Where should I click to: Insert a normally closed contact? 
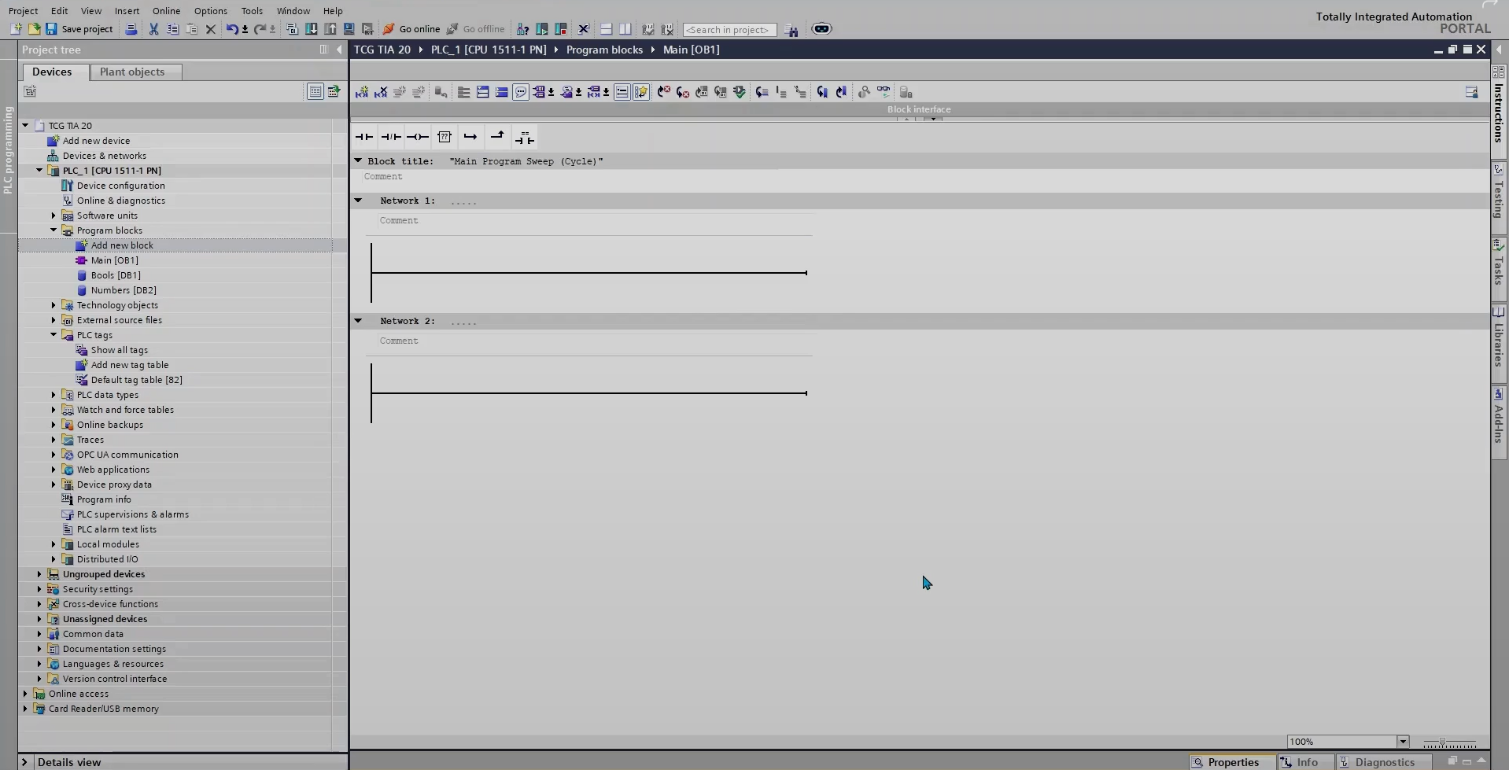(x=390, y=137)
